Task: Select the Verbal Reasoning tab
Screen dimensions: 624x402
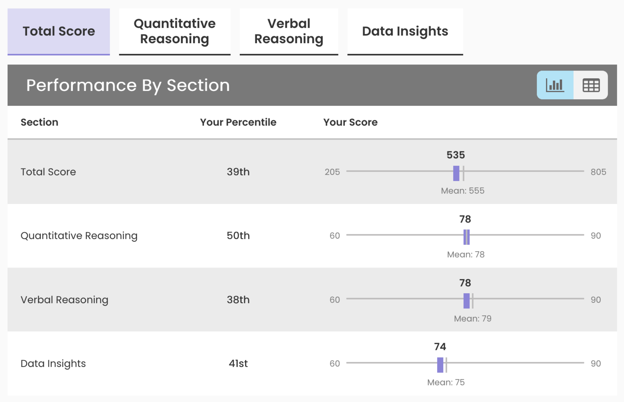Action: click(x=289, y=31)
